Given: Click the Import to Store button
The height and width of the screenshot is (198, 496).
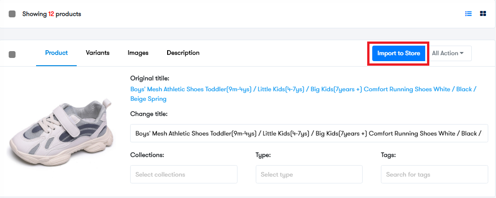Looking at the screenshot, I should coord(399,53).
